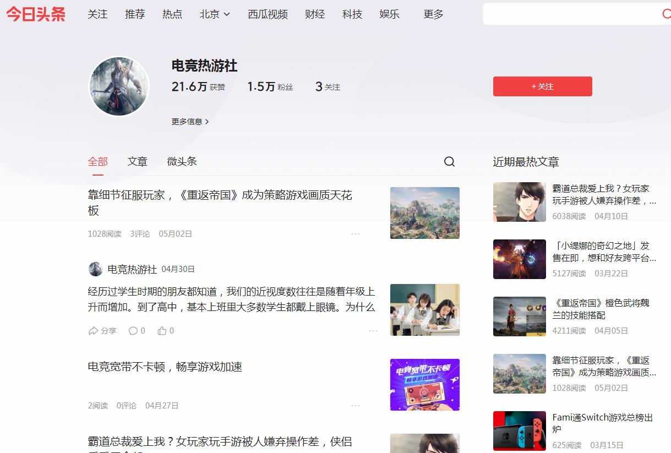Open purple 电竞宽带不卡顿 thumbnail
This screenshot has width=671, height=453.
tap(425, 385)
